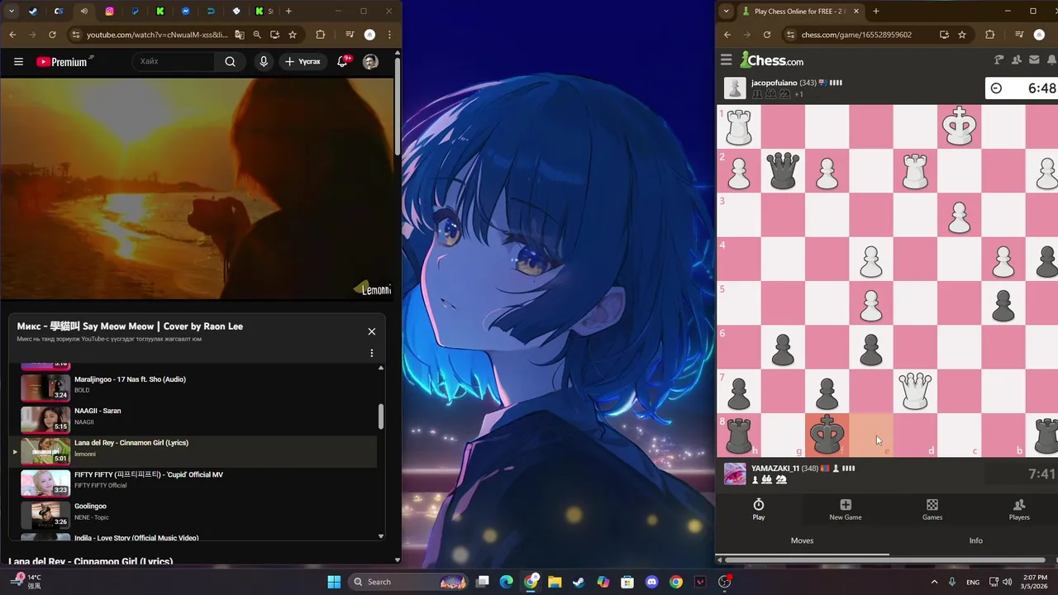Click the Chess.com logo
The image size is (1058, 595).
coord(772,59)
